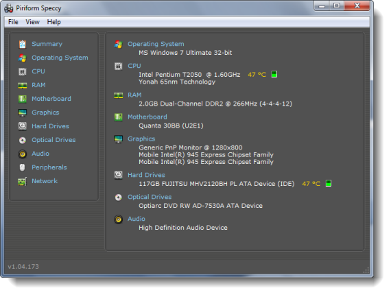Click the Network card icon in sidebar
The image size is (391, 295).
23,182
